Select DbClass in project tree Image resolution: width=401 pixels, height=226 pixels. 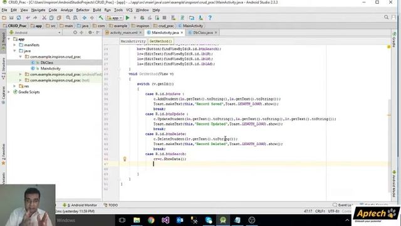[47, 63]
